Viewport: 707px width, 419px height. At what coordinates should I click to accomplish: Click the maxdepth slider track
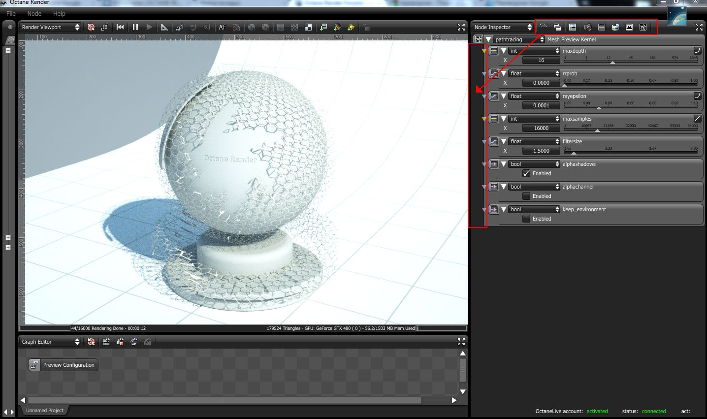point(631,61)
